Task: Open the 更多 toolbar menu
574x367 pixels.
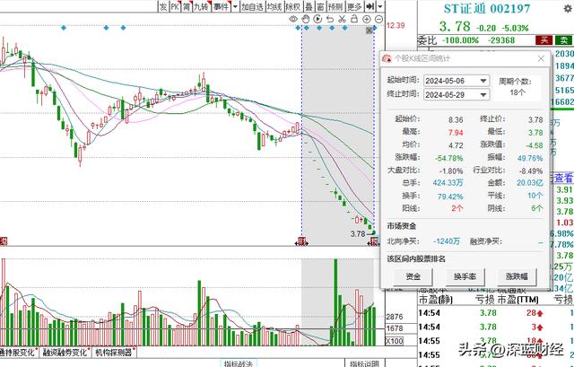Action: point(354,6)
